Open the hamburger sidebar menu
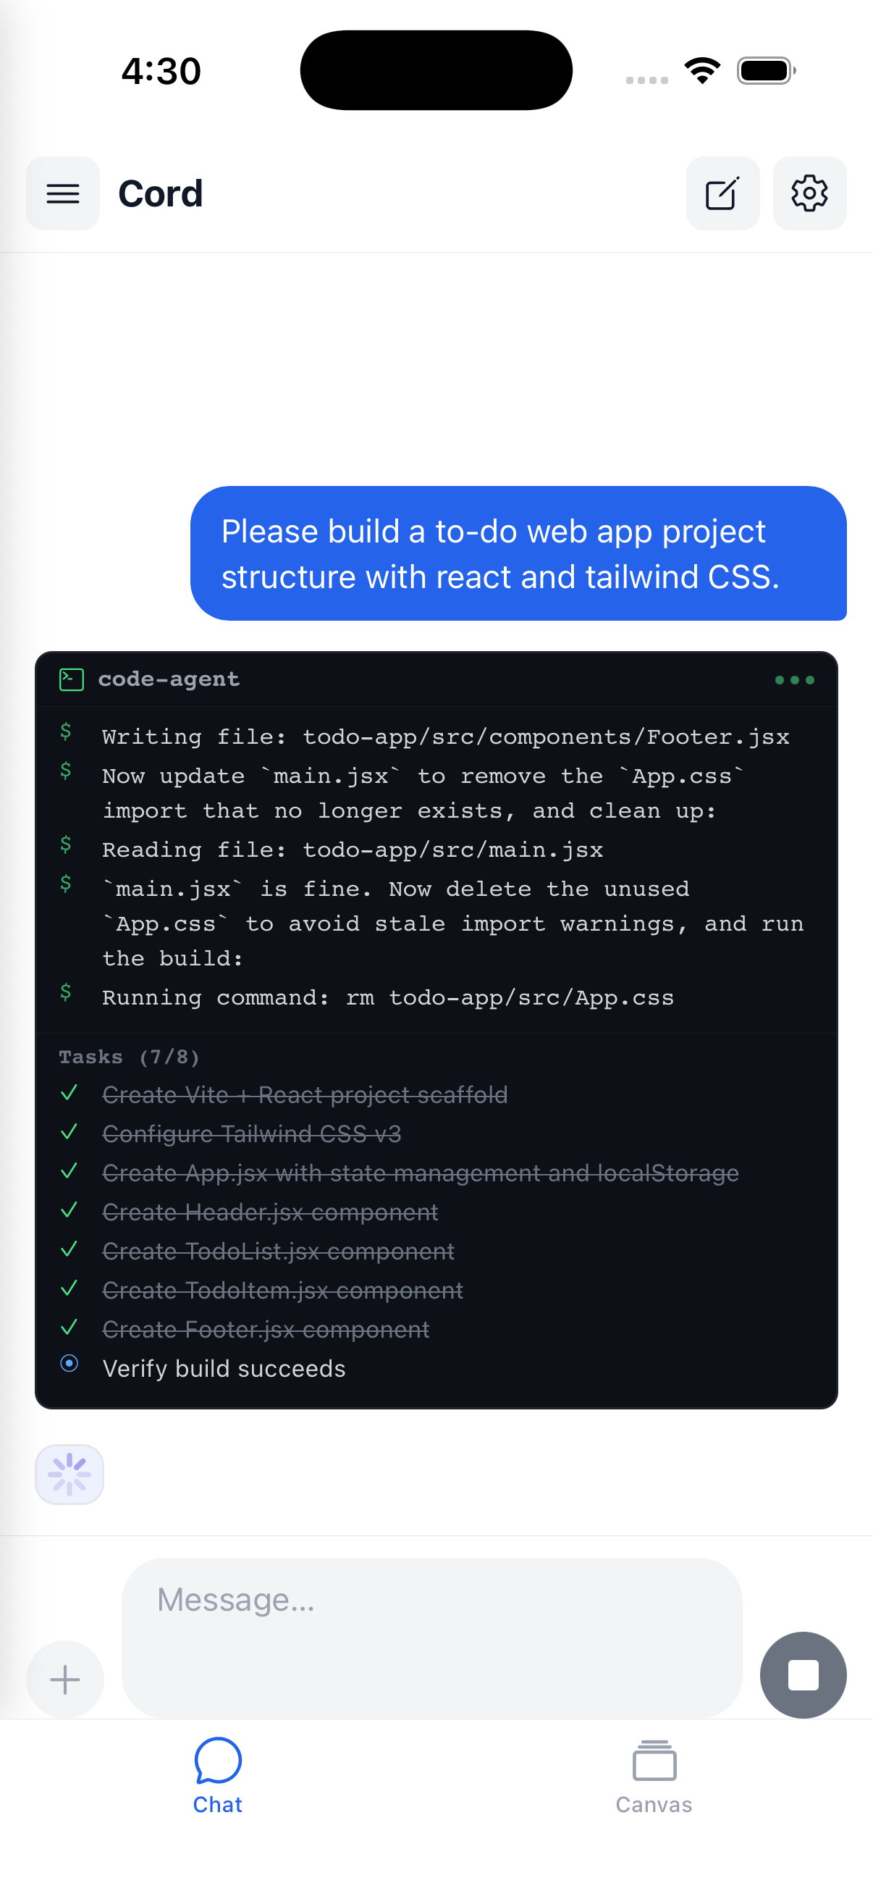The height and width of the screenshot is (1899, 873). (63, 193)
